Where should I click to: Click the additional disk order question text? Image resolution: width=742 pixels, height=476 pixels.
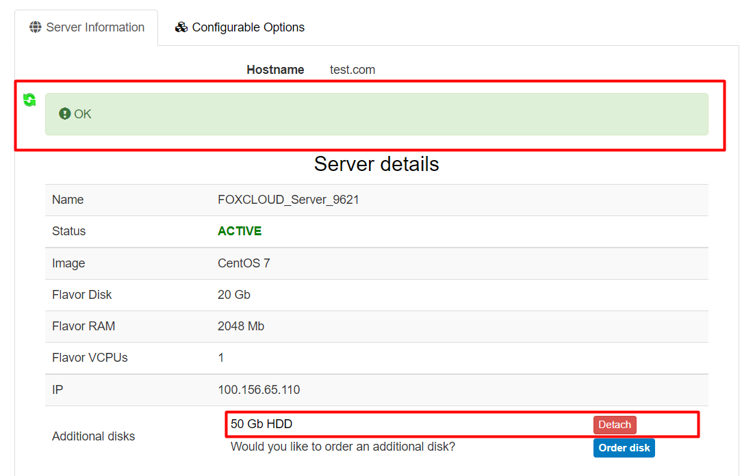(342, 447)
